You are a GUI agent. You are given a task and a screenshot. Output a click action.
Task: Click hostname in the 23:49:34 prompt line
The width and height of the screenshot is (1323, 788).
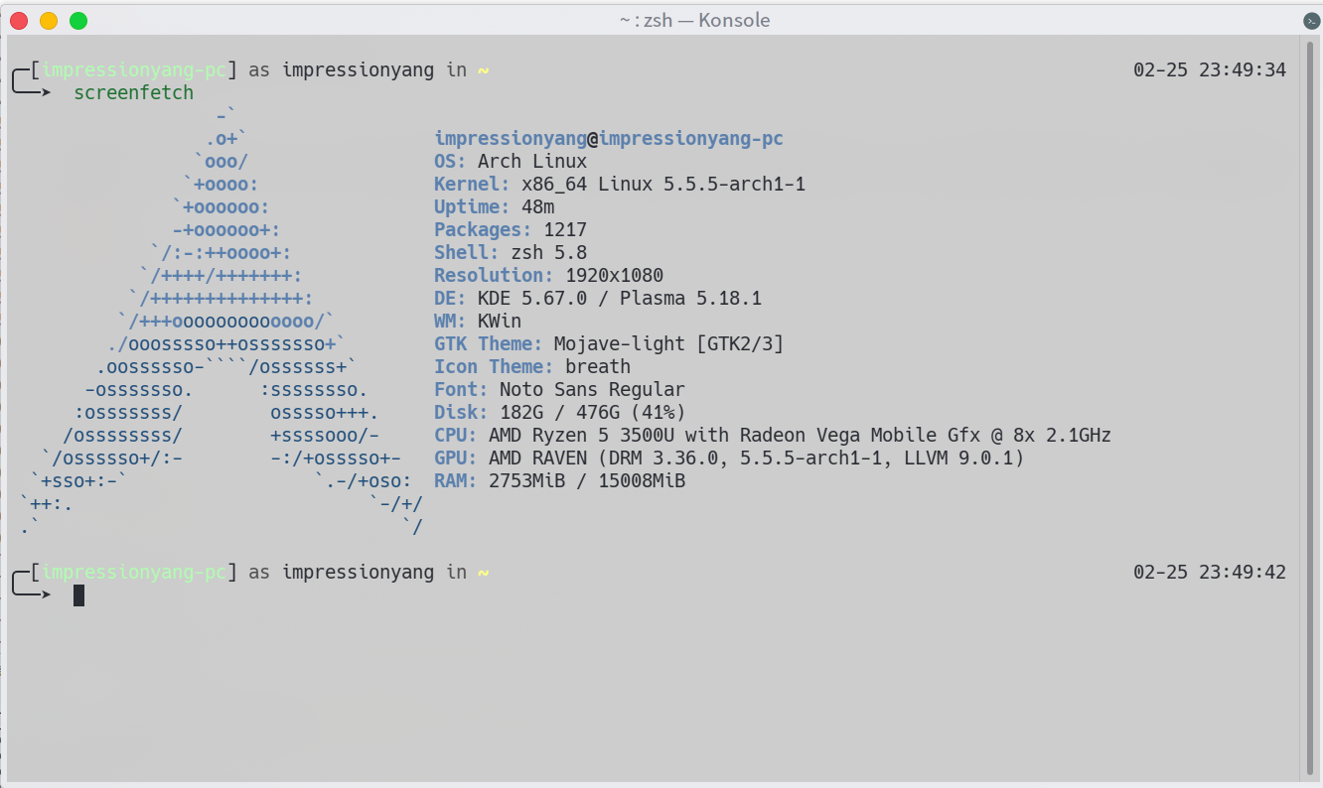click(x=134, y=70)
